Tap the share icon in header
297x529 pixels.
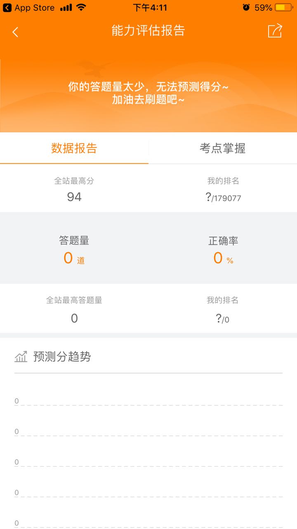[x=275, y=31]
